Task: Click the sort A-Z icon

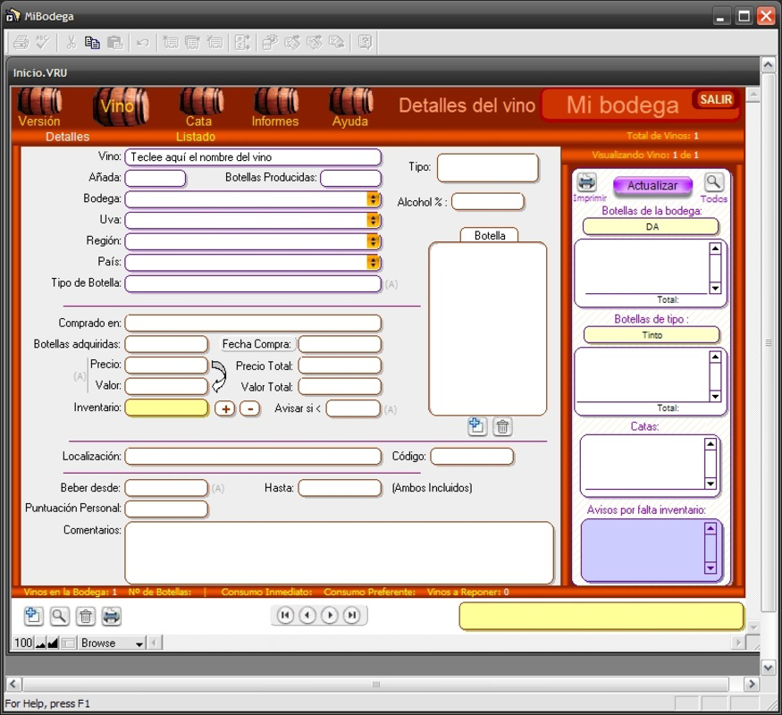Action: click(x=242, y=43)
